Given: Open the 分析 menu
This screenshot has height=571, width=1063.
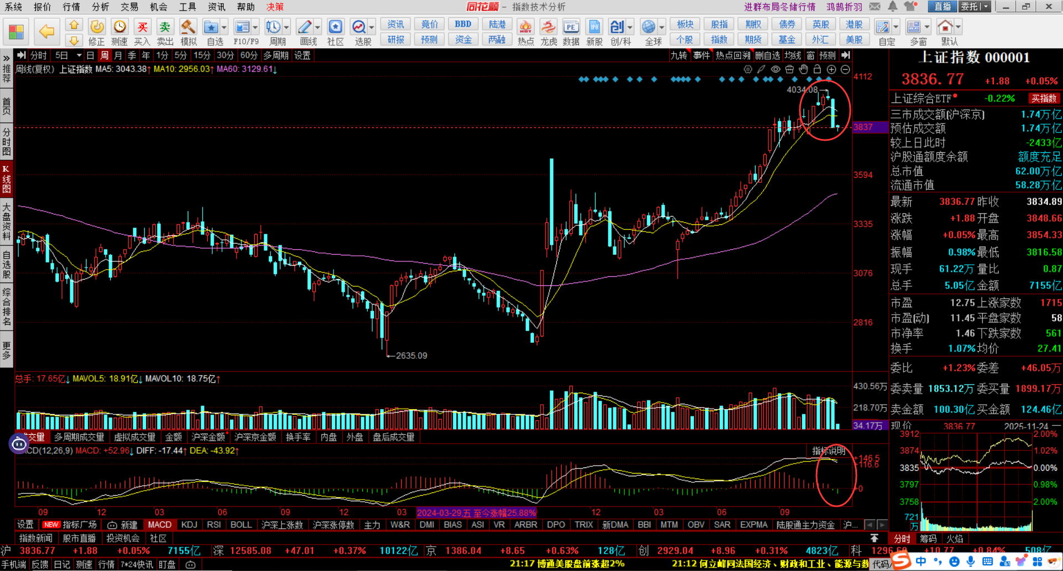Looking at the screenshot, I should tap(100, 7).
